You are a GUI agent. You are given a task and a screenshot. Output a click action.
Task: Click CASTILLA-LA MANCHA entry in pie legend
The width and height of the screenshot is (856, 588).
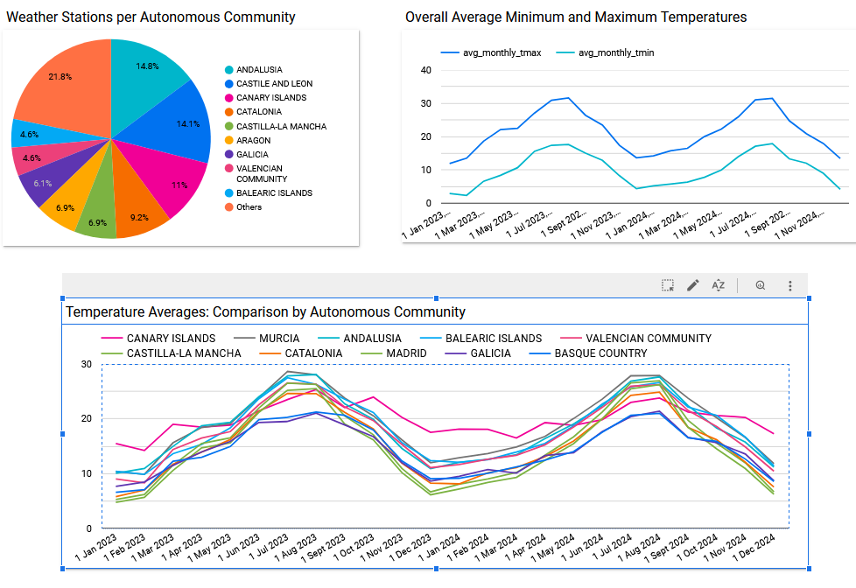coord(276,126)
